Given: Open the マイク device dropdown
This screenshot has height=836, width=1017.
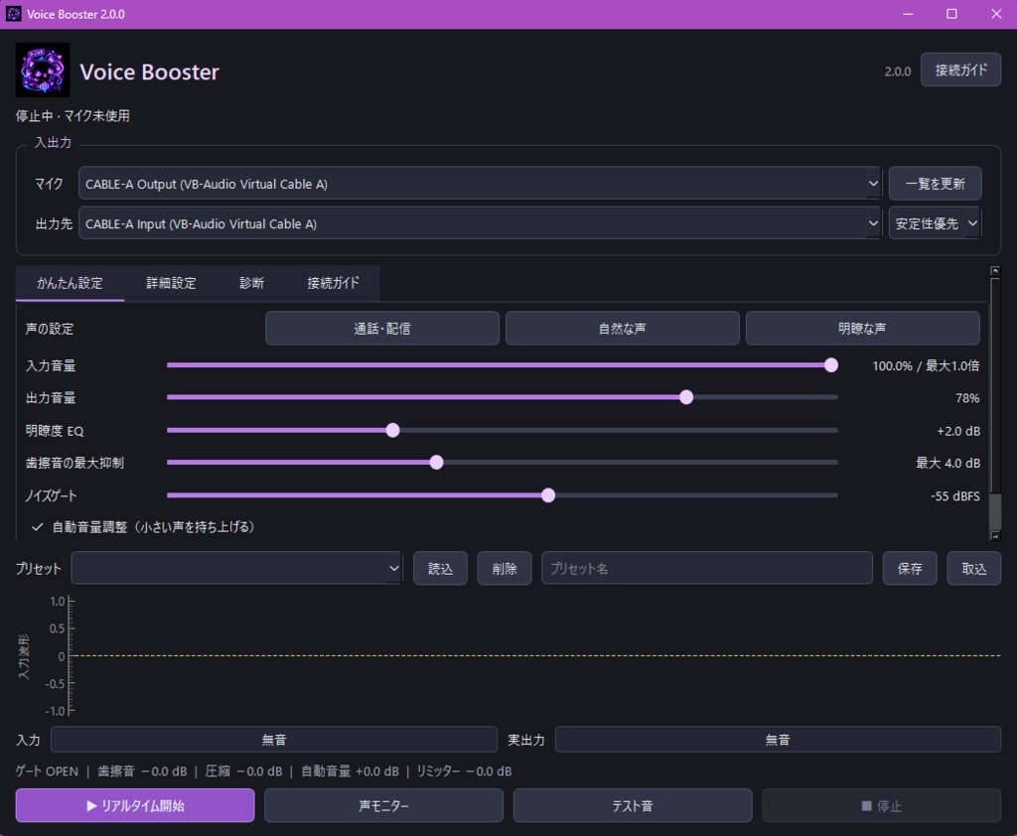Looking at the screenshot, I should pos(480,184).
